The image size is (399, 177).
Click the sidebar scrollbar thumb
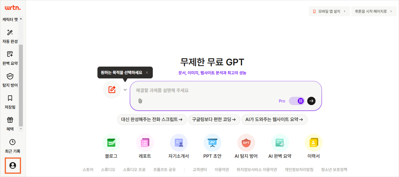(x=21, y=86)
